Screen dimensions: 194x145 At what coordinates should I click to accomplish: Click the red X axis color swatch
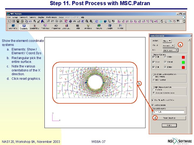(x=183, y=57)
